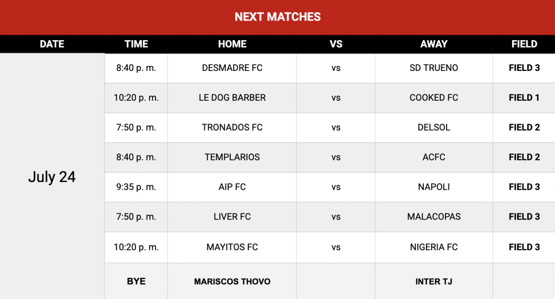
Task: Select home team DESMADRE FC
Action: coord(232,68)
